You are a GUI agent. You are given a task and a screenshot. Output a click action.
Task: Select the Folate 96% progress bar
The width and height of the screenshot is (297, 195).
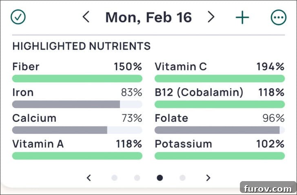(220, 130)
